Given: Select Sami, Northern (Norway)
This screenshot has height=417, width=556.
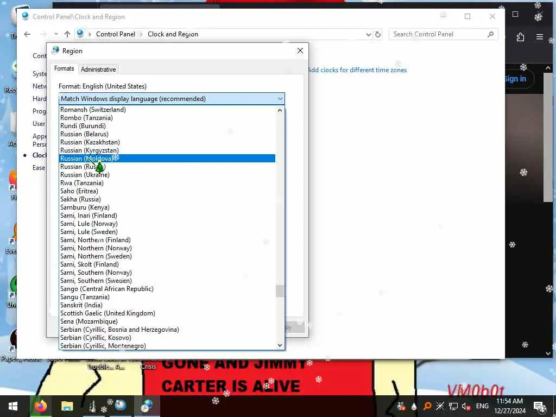Looking at the screenshot, I should [x=167, y=248].
